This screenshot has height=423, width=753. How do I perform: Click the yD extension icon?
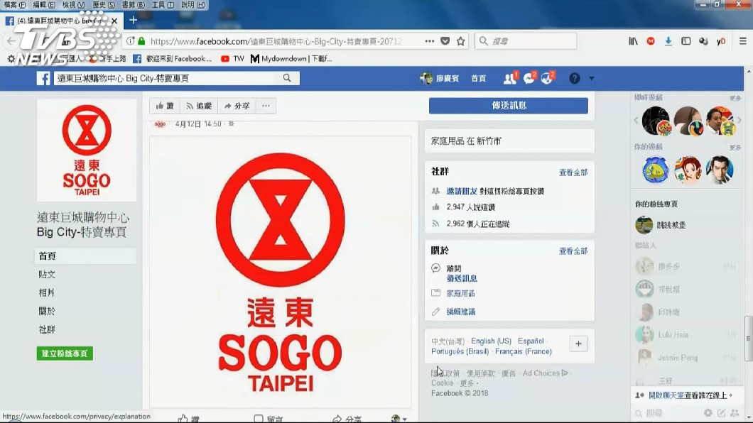click(x=721, y=41)
